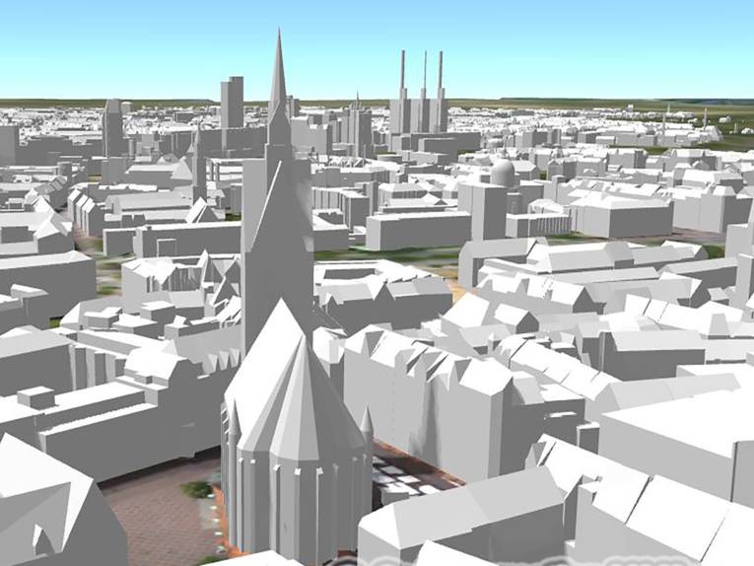Select the domed building in the mid-distance

tap(503, 174)
